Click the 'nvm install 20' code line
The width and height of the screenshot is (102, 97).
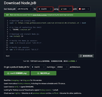16,36
